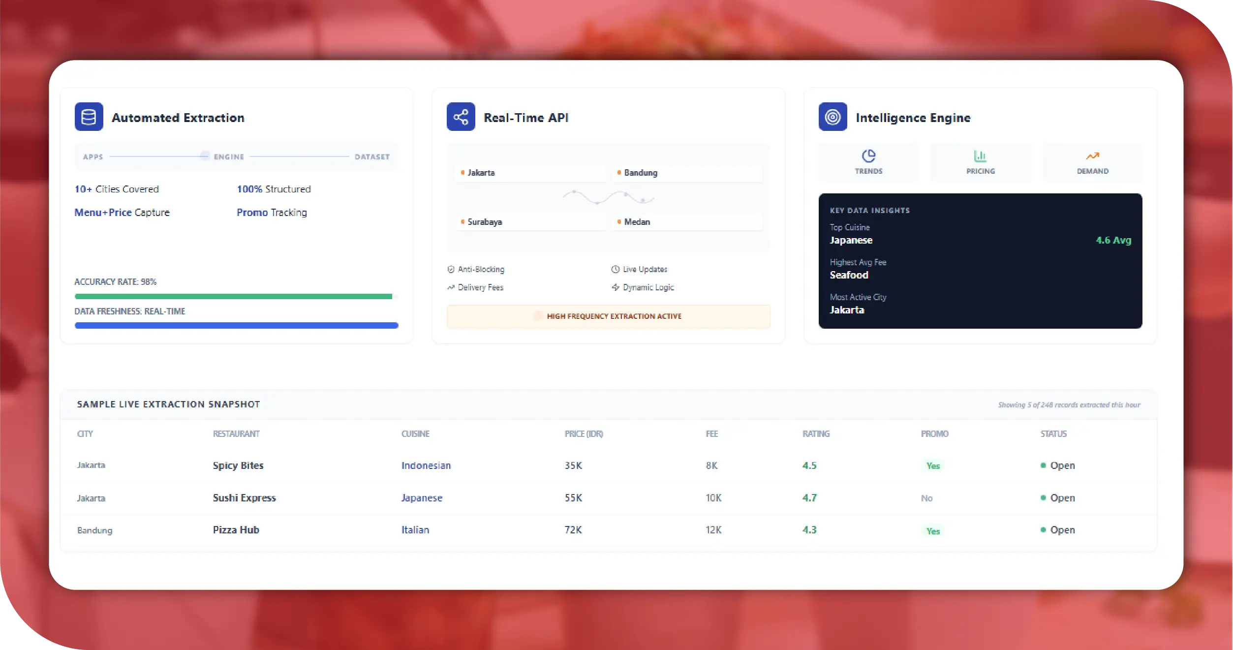This screenshot has height=650, width=1233.
Task: Click the Automated Extraction database icon
Action: tap(89, 117)
